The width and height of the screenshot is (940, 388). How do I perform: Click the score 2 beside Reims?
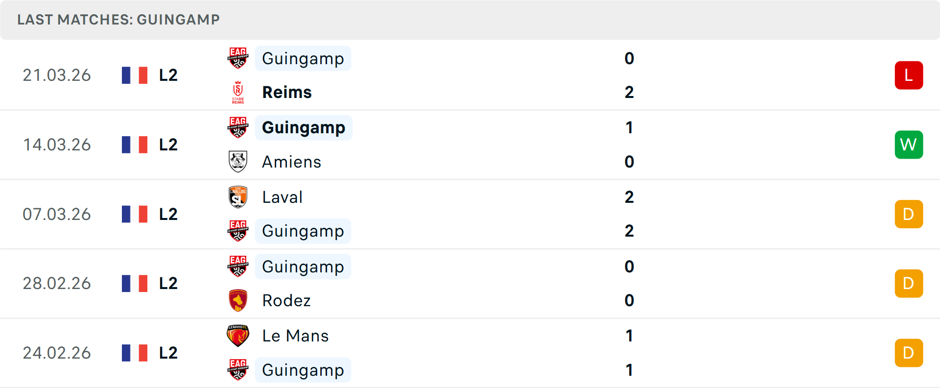[629, 92]
